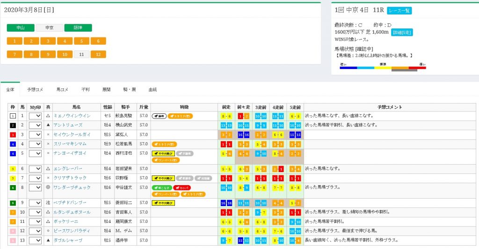Screen dimensions: 479x249
Task: Select race number 12 button
Action: tap(98, 54)
